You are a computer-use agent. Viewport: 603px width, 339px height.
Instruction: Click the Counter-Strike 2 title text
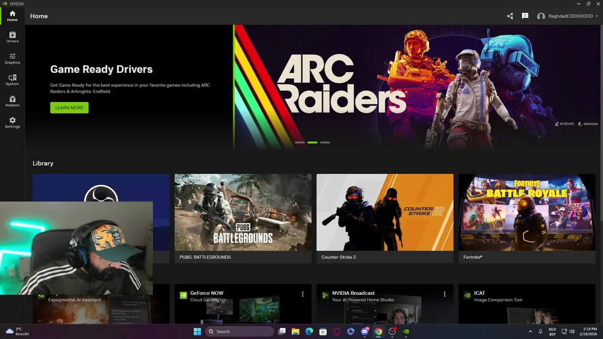point(338,257)
